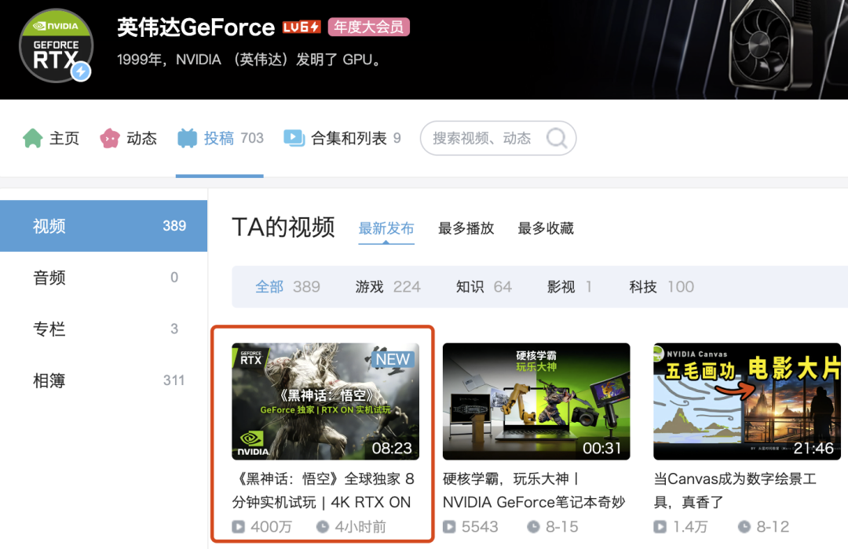Select 音频 in left sidebar
This screenshot has height=549, width=848.
tap(49, 278)
